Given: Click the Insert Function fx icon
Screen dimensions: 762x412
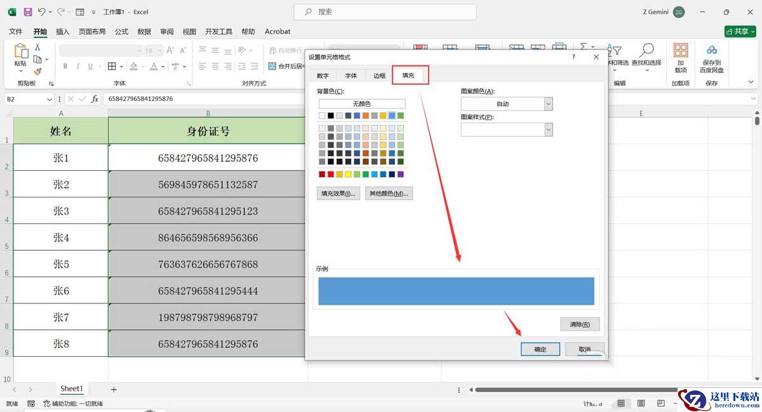Looking at the screenshot, I should point(95,99).
